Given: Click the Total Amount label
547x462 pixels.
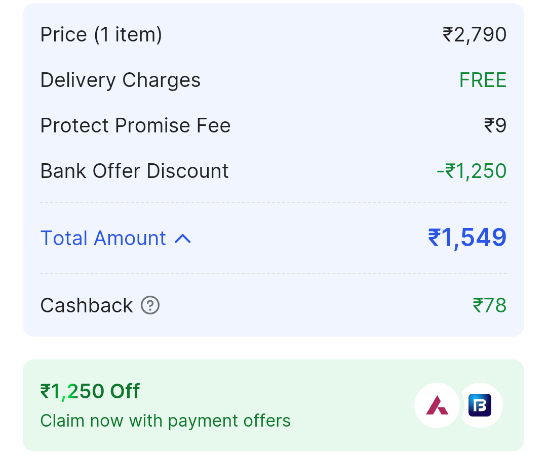Looking at the screenshot, I should [x=103, y=238].
